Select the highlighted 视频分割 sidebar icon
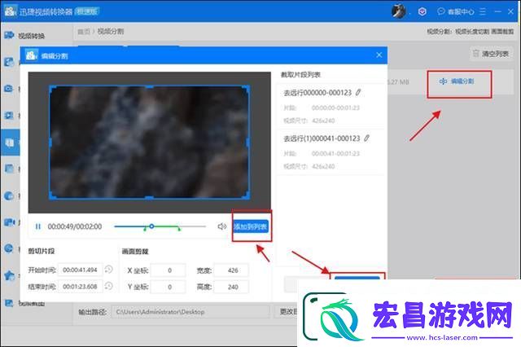Image resolution: width=521 pixels, height=347 pixels. [x=10, y=143]
